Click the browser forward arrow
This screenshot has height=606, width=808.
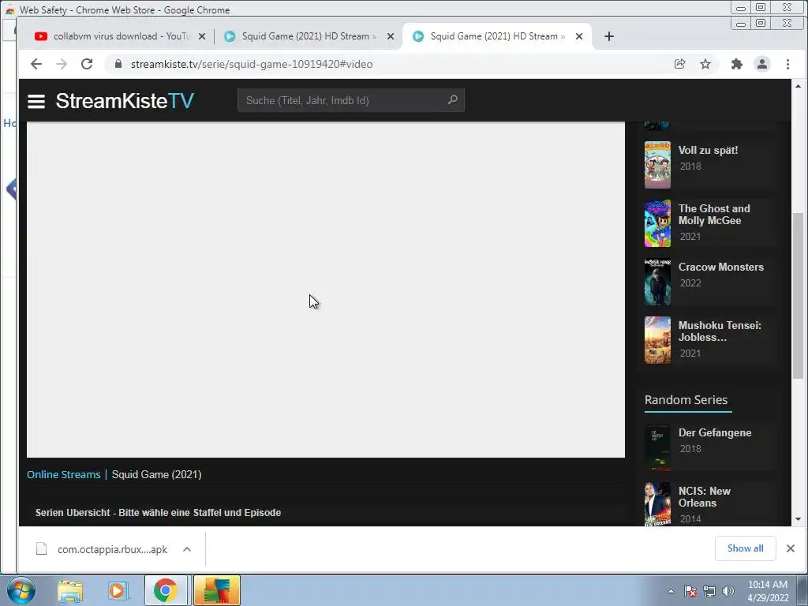click(x=62, y=64)
